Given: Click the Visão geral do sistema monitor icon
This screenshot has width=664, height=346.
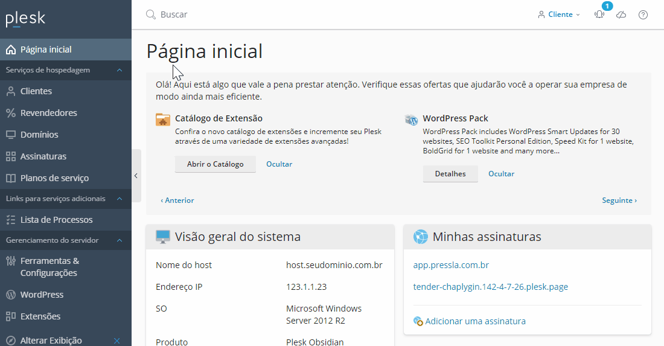Looking at the screenshot, I should pos(163,237).
